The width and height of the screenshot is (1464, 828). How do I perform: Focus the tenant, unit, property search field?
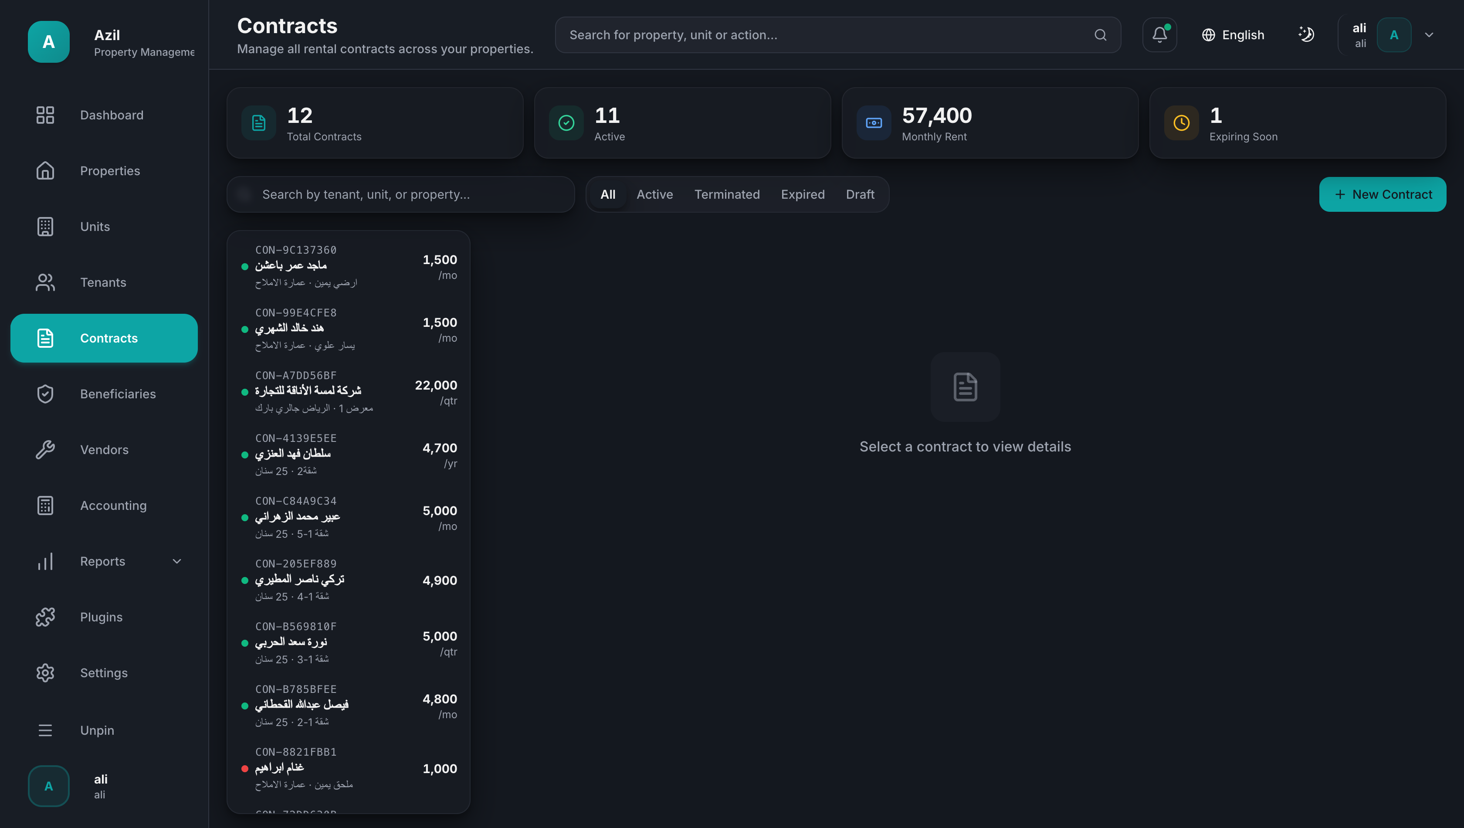(401, 194)
